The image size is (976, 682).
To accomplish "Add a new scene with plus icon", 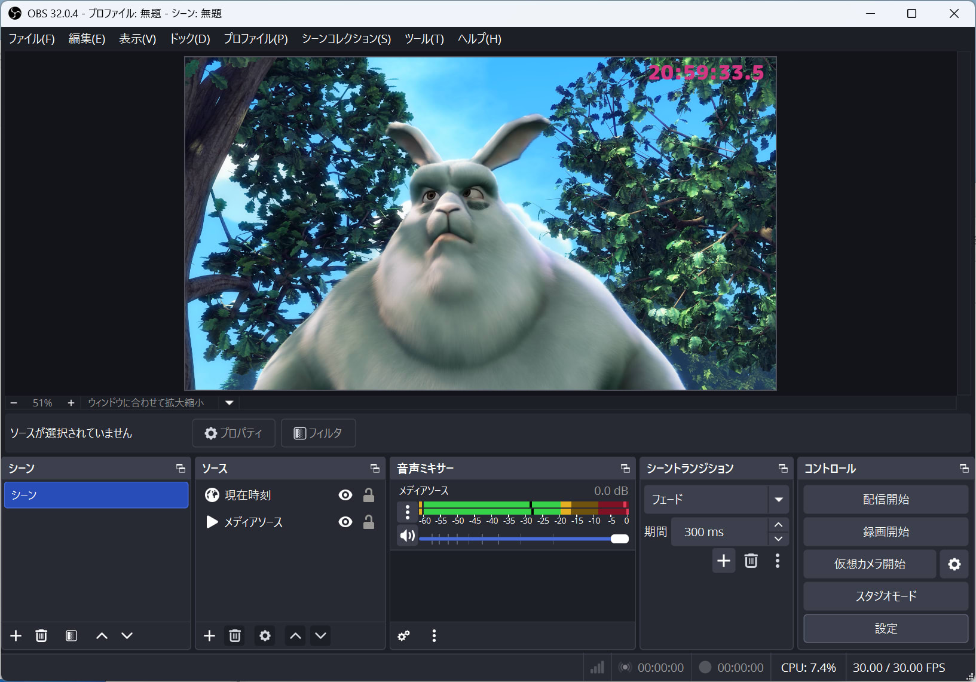I will pyautogui.click(x=16, y=636).
